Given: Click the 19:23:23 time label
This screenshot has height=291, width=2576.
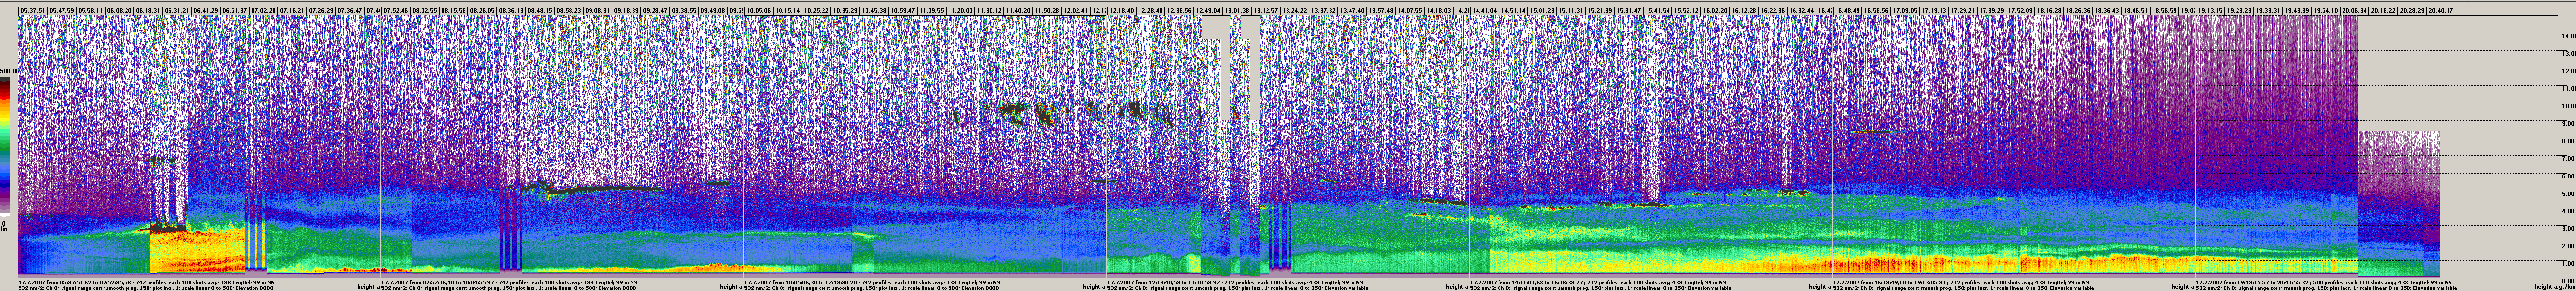Looking at the screenshot, I should pyautogui.click(x=2239, y=10).
